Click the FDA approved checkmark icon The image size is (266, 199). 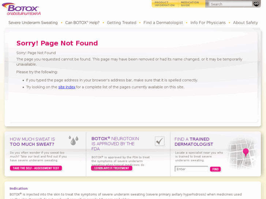[x=160, y=141]
